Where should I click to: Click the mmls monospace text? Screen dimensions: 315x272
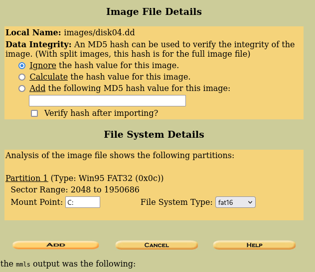tap(23, 264)
